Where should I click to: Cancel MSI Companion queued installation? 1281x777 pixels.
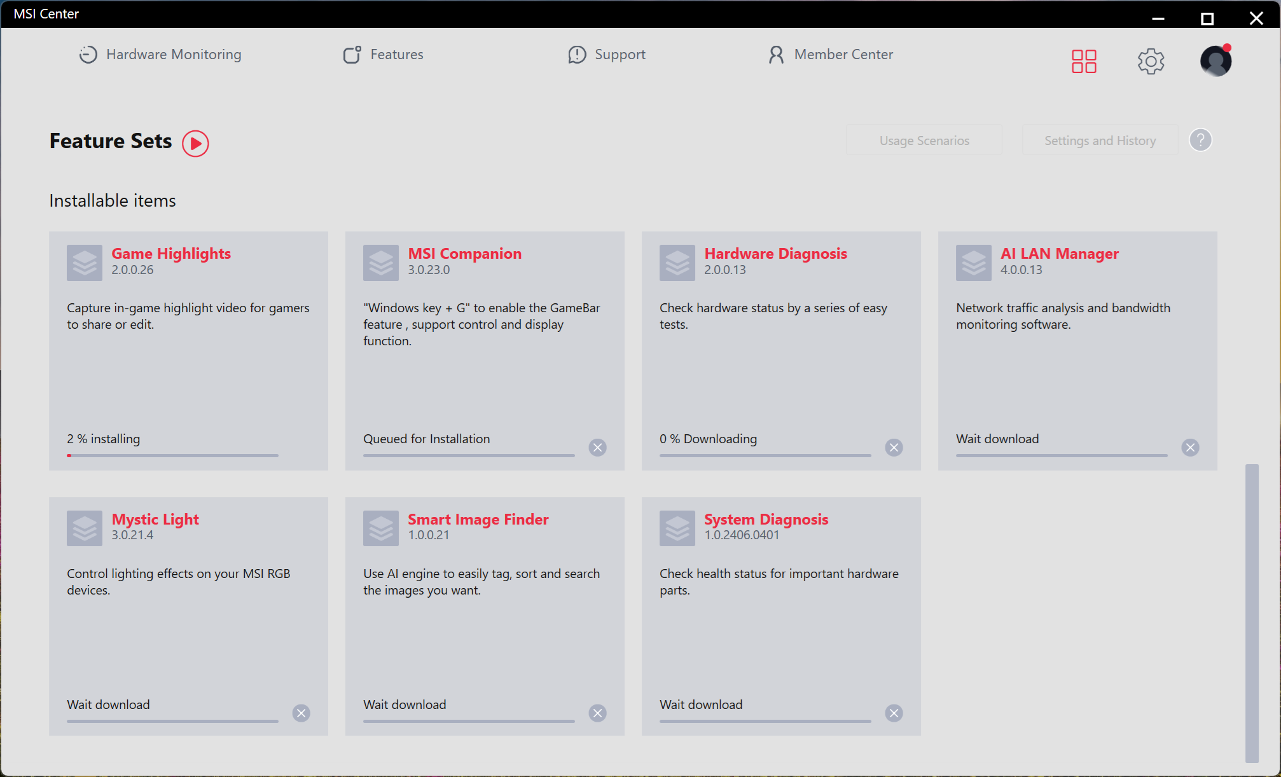[x=597, y=448]
